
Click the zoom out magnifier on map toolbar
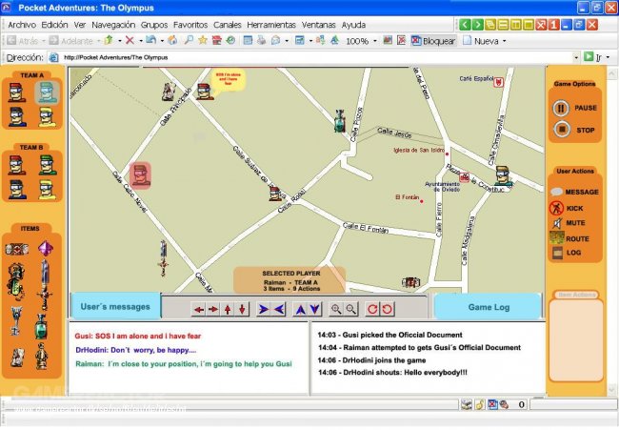[351, 309]
